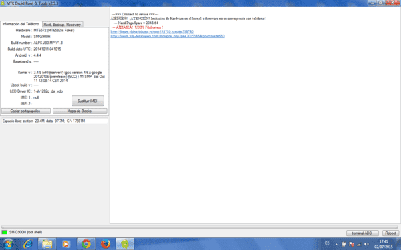Launch terminal ADB

[362, 233]
